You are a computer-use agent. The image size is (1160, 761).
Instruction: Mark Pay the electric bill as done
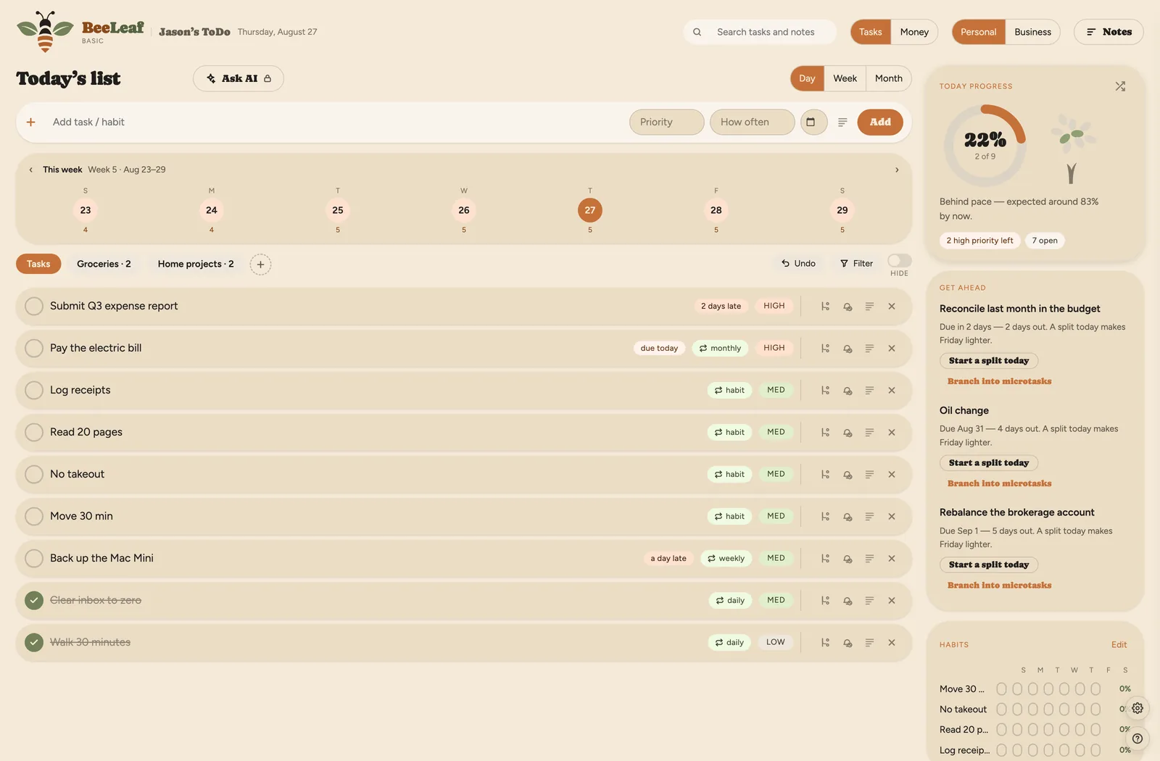coord(34,349)
